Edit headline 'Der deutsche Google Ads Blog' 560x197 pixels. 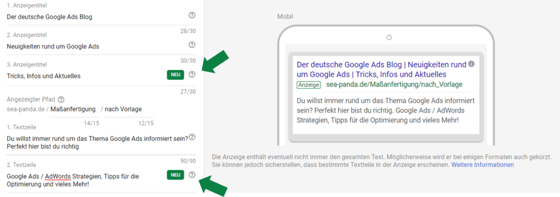point(50,17)
